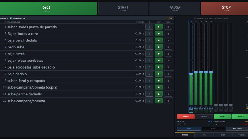Click the DURACIÓN column header
This screenshot has height=139, width=248.
[x=140, y=22]
